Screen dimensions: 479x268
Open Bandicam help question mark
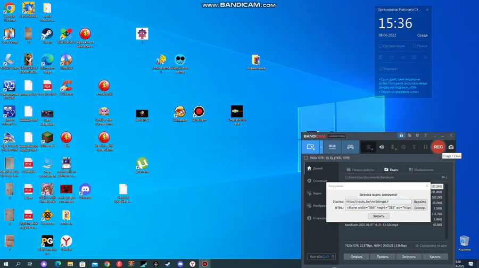[425, 135]
